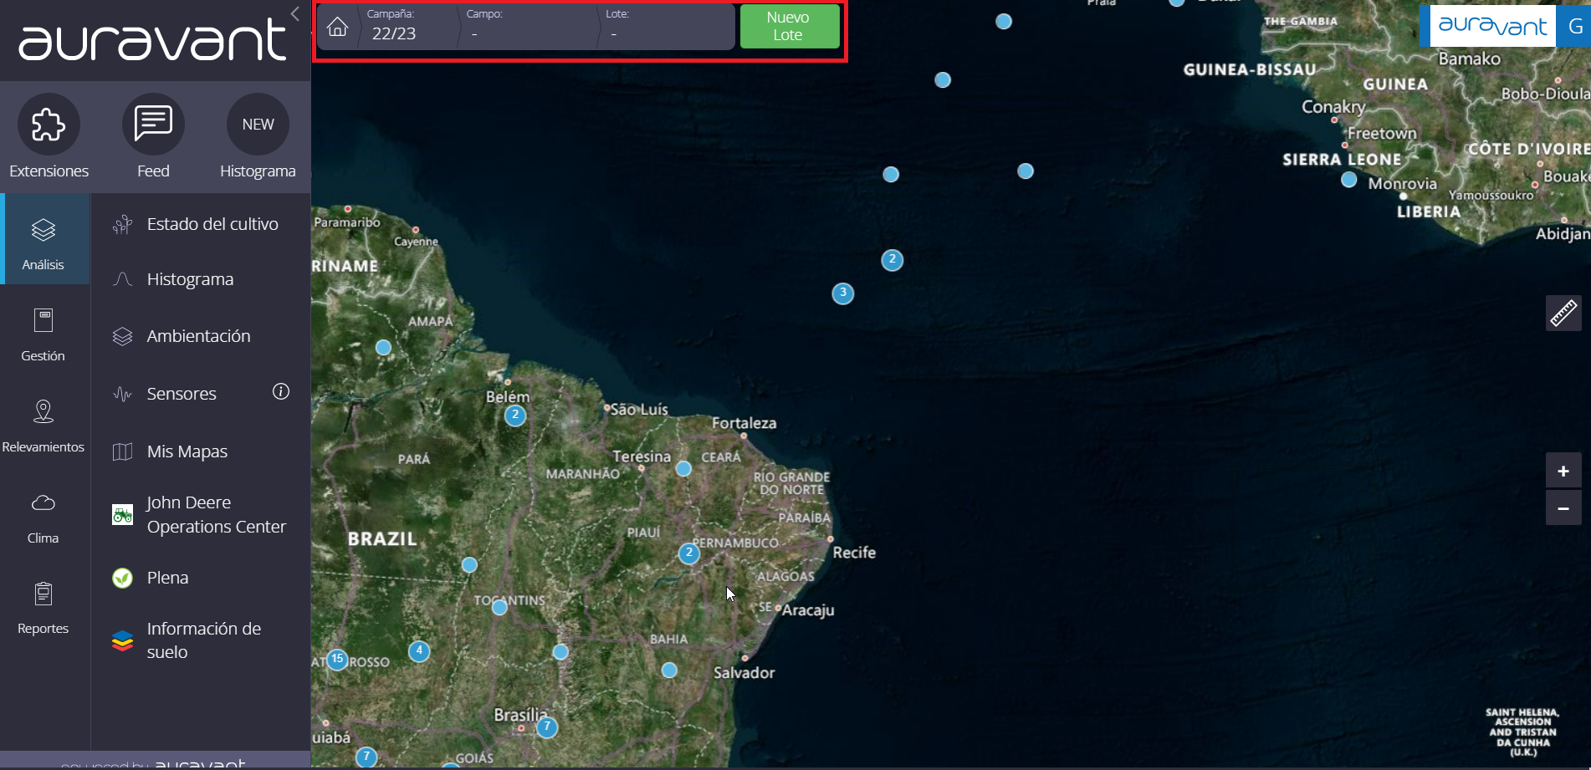Viewport: 1591px width, 770px height.
Task: Click the auravant logo in sidebar header
Action: [x=153, y=39]
